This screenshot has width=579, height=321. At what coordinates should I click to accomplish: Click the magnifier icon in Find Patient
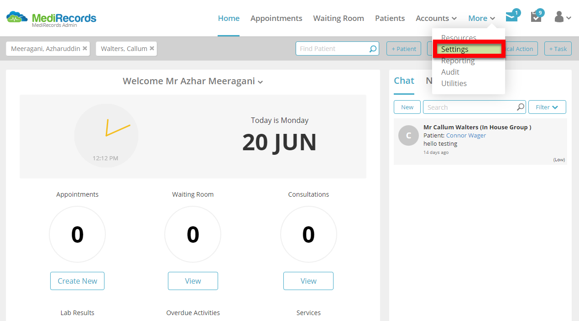[x=373, y=49]
